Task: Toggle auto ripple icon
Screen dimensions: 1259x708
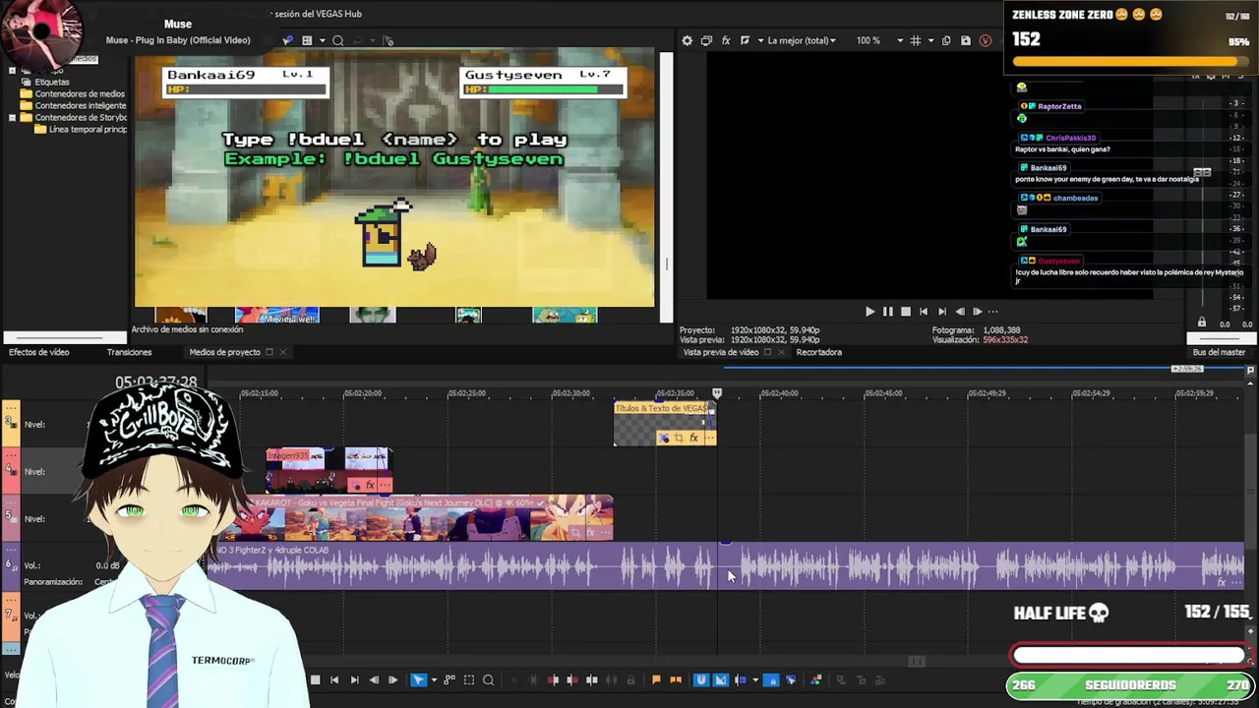Action: pos(740,679)
